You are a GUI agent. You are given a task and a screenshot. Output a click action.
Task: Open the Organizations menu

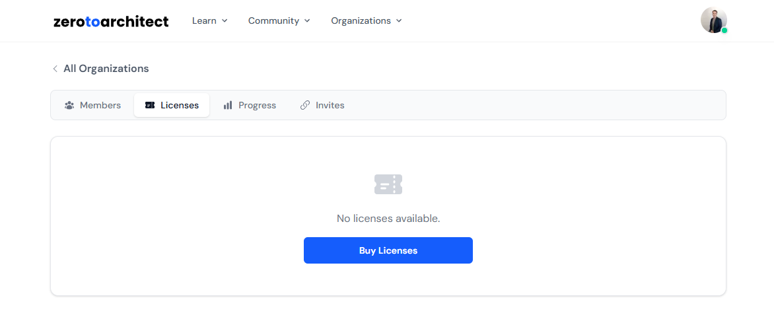coord(361,21)
